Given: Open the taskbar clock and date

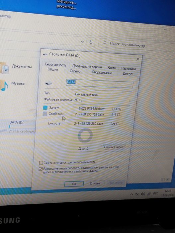Looking at the screenshot, I should (167, 193).
